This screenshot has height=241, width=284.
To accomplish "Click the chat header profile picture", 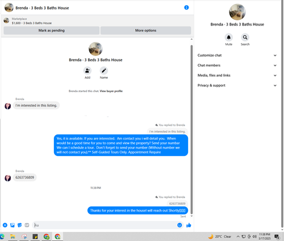I will [x=9, y=8].
